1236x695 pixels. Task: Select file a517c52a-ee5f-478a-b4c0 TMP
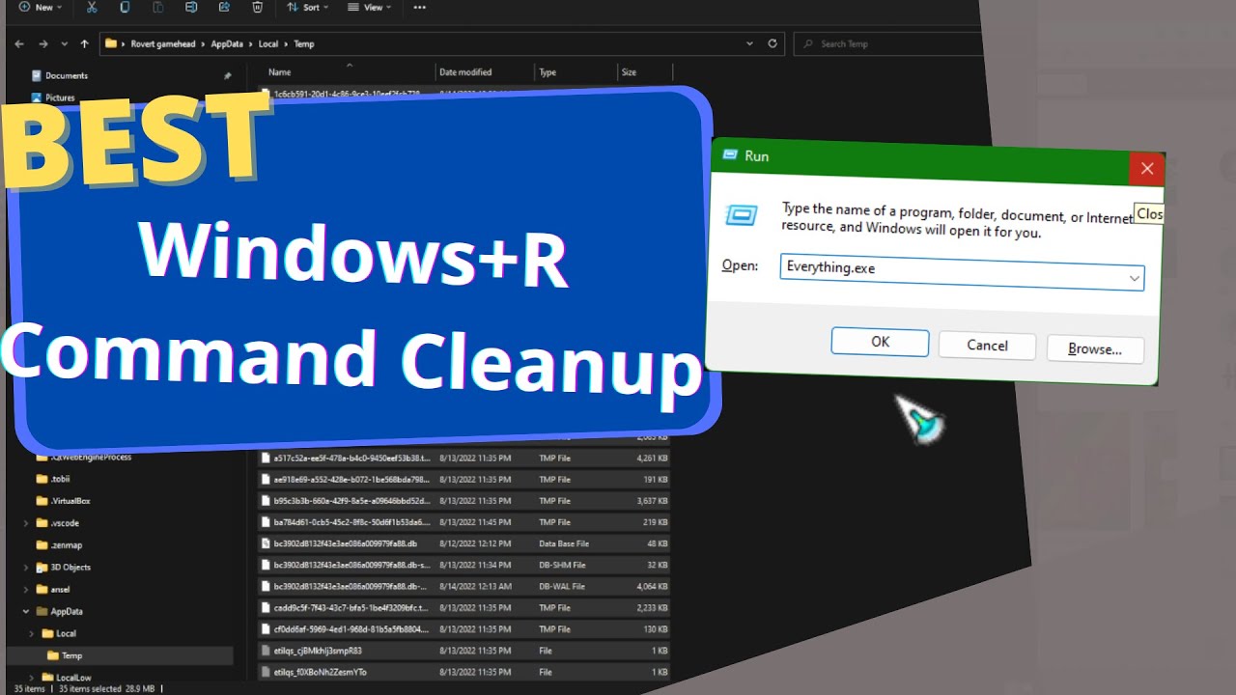coord(463,458)
